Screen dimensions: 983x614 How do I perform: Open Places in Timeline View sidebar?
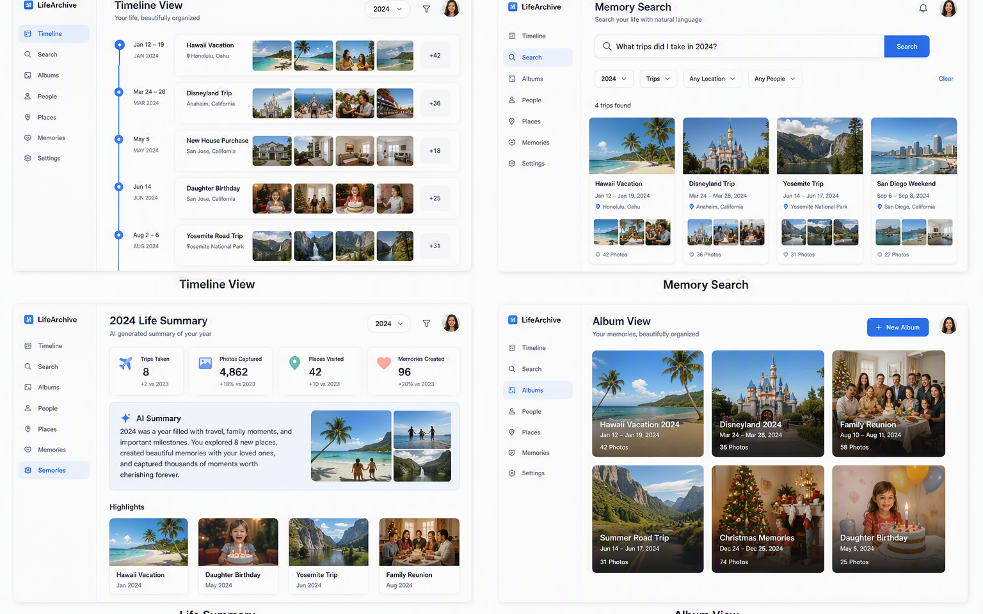[54, 118]
